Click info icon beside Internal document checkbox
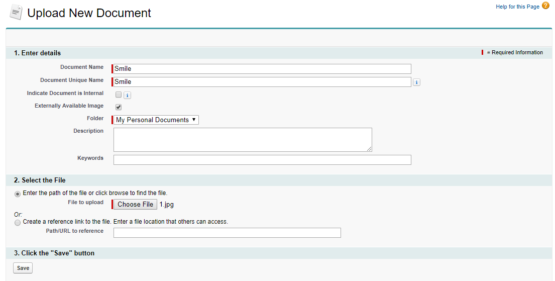The image size is (555, 281). click(x=128, y=95)
